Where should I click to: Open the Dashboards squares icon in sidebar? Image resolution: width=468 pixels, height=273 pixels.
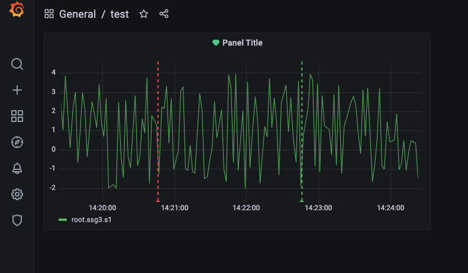click(x=17, y=116)
